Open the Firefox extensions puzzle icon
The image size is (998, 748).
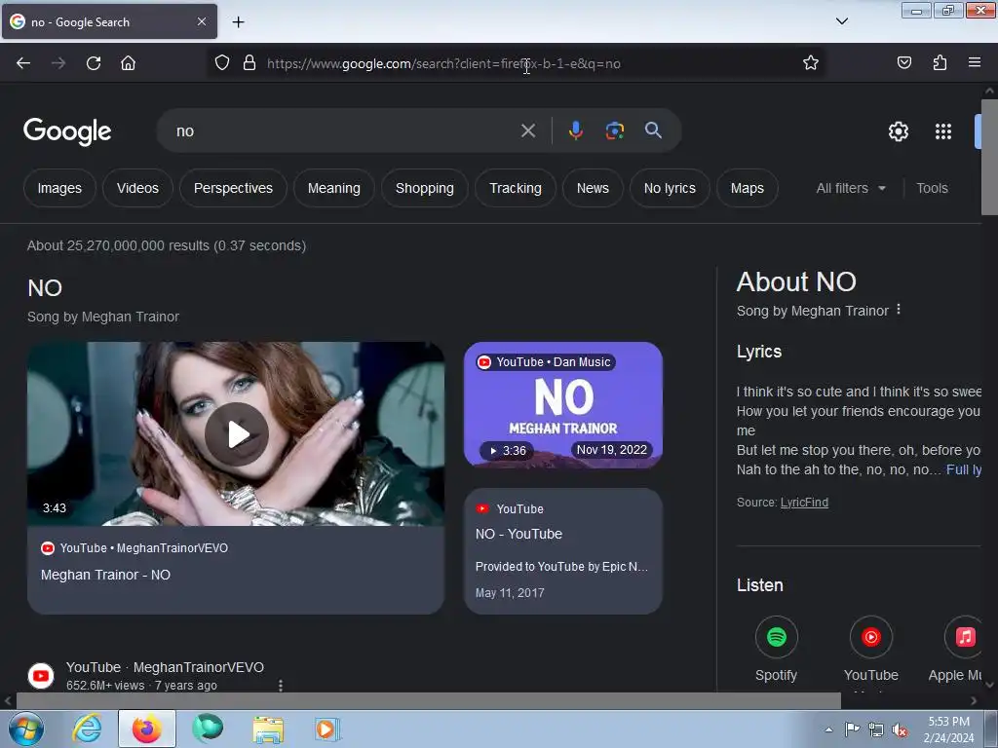[940, 62]
